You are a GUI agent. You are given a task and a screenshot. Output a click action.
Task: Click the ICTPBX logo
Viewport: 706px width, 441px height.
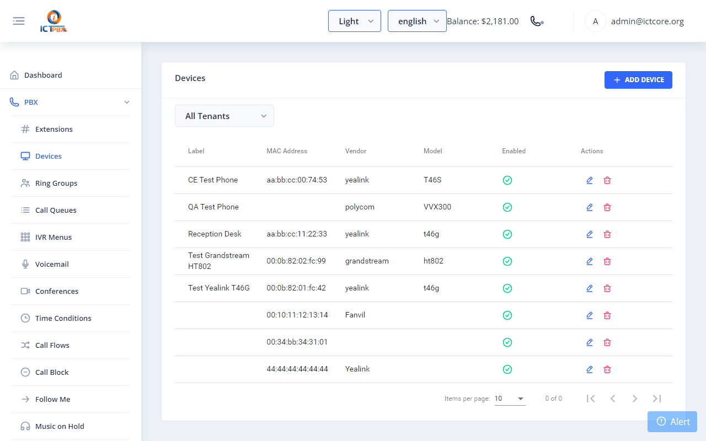pos(54,21)
